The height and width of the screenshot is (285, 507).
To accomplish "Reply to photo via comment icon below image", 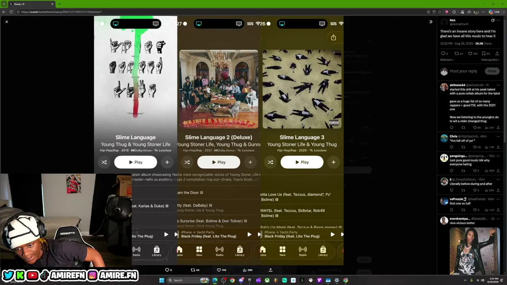I will pyautogui.click(x=167, y=270).
